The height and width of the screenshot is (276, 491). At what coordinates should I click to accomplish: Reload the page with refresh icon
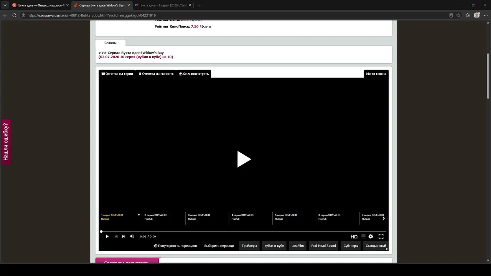click(14, 15)
